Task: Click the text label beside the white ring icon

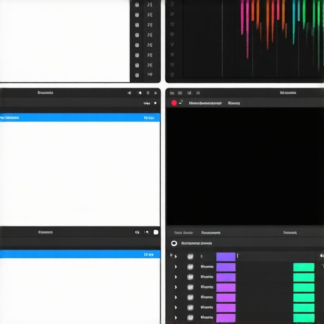Action: [197, 243]
